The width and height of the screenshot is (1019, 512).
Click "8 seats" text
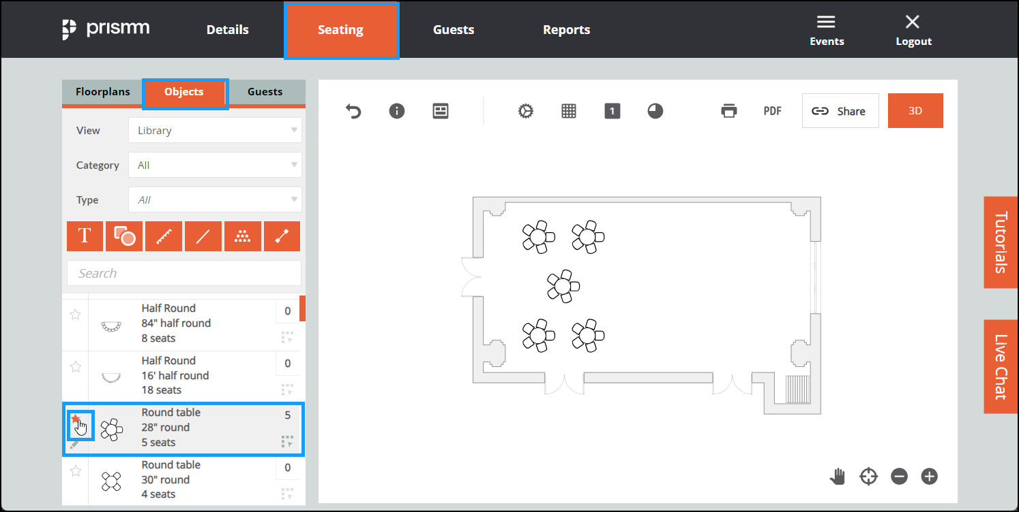click(158, 338)
